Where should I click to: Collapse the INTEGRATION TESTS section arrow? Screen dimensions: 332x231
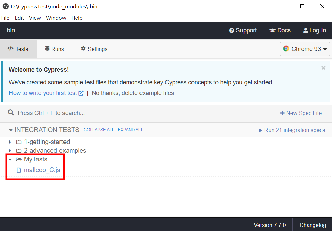click(11, 130)
